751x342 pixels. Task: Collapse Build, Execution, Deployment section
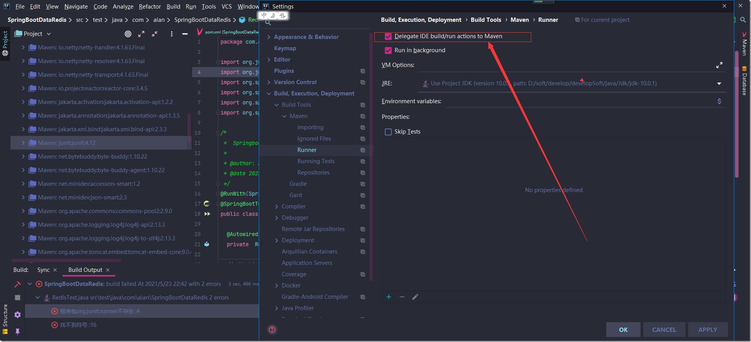click(x=269, y=93)
